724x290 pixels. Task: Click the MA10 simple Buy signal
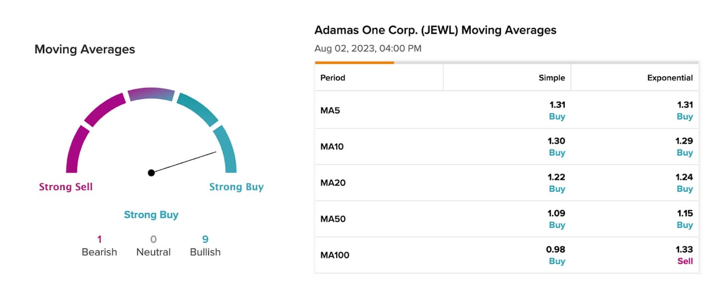556,153
